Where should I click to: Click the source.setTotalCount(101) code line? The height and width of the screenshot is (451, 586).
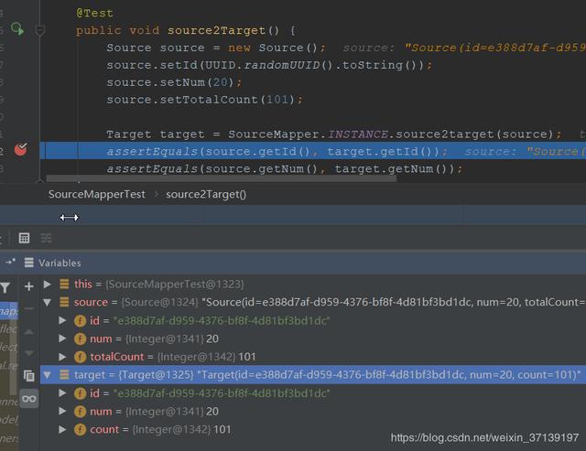point(205,100)
